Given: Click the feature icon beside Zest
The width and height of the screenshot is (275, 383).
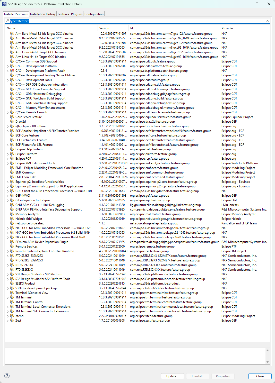Looking at the screenshot, I should [12, 320].
